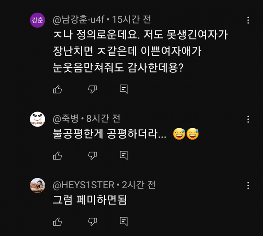The height and width of the screenshot is (236, 263).
Task: Open the @죽병 profile avatar
Action: pos(37,119)
